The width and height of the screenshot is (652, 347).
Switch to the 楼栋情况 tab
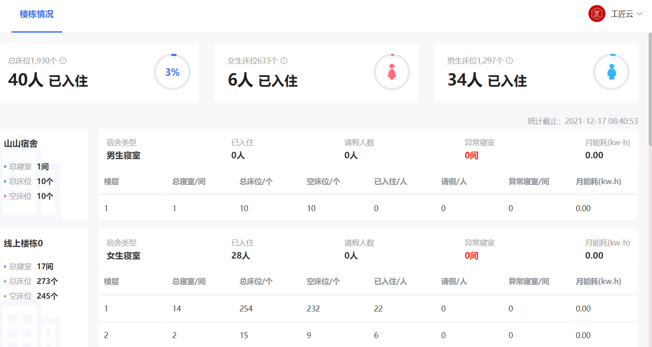36,14
